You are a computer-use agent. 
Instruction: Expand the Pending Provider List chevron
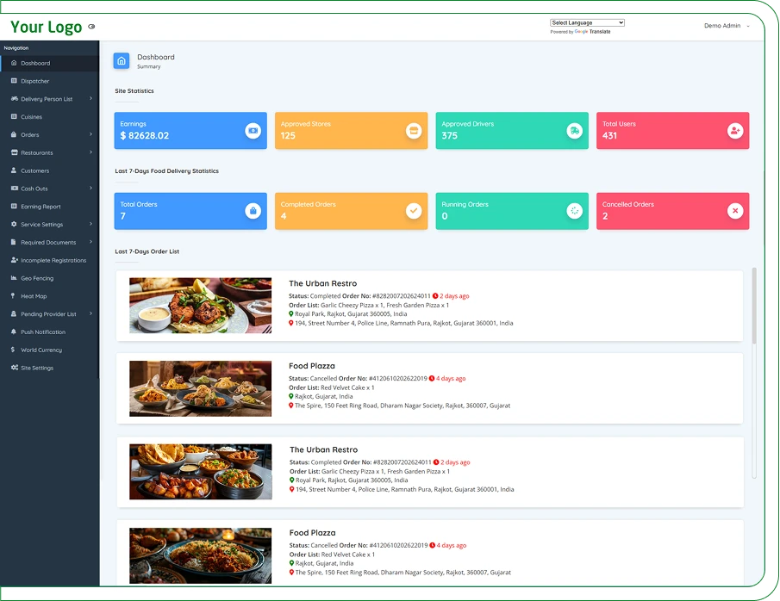91,313
